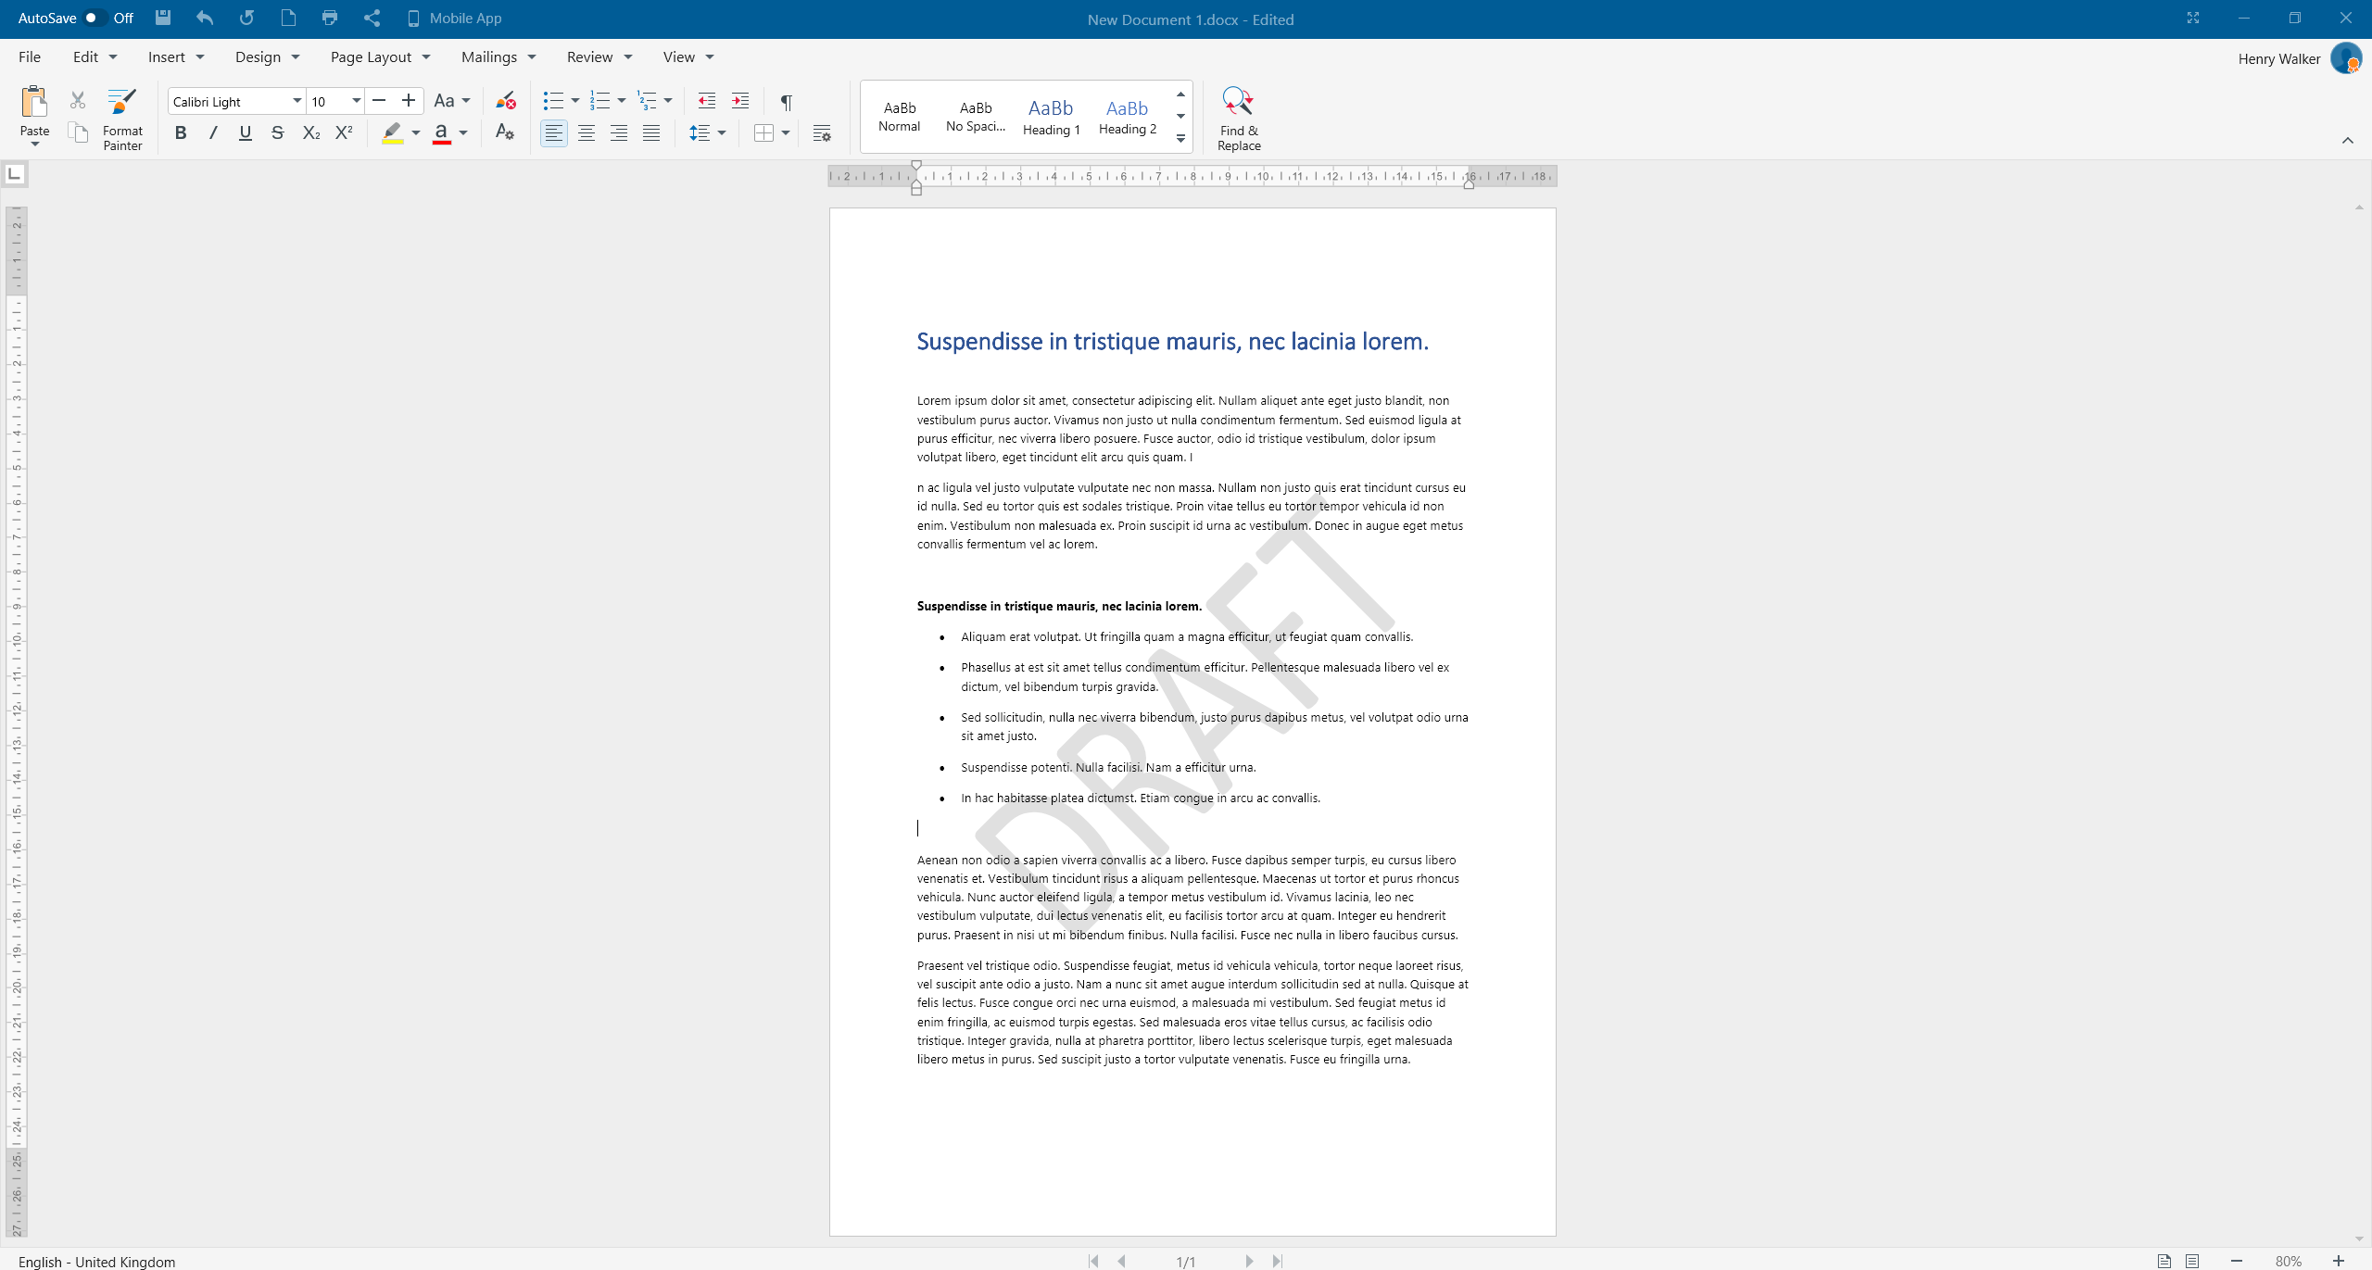Open the Calibri Light font dropdown
Image resolution: width=2372 pixels, height=1270 pixels.
tap(296, 101)
